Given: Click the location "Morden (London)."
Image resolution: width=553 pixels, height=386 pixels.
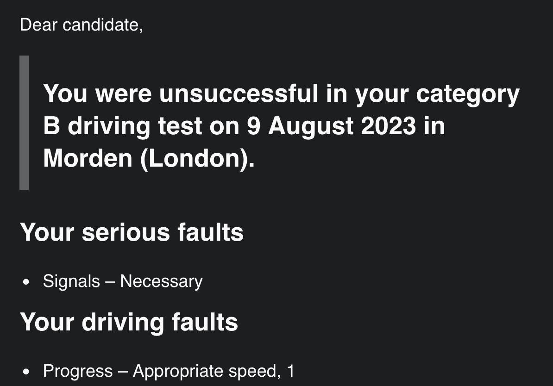Looking at the screenshot, I should coord(149,158).
